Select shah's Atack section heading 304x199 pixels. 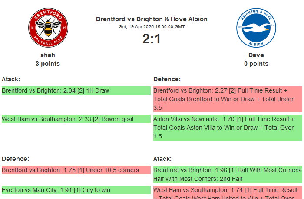coord(11,79)
